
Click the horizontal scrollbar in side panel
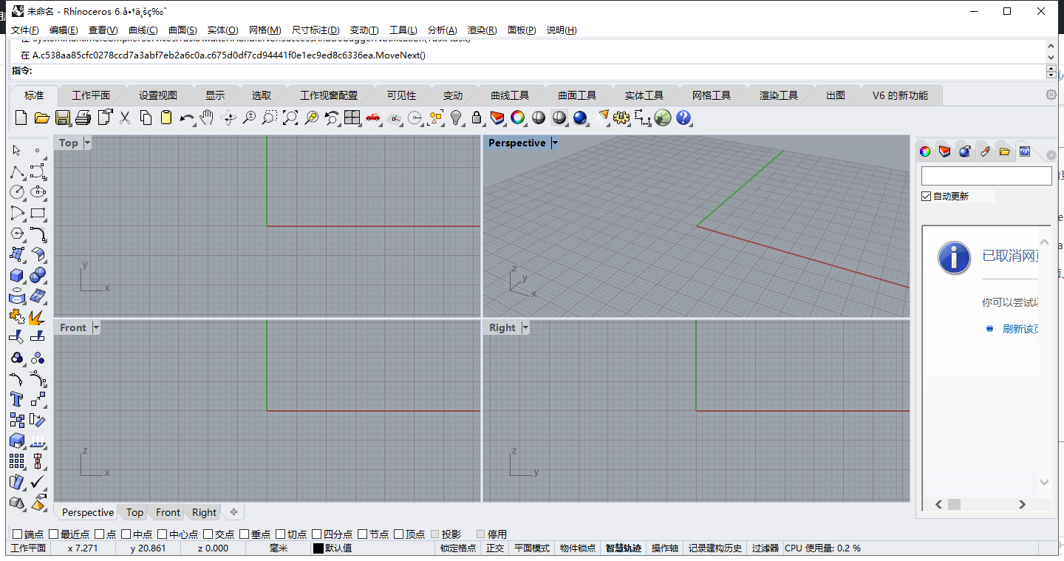point(981,504)
